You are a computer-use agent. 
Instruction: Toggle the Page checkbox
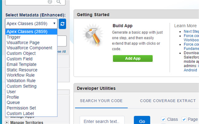(x=184, y=119)
